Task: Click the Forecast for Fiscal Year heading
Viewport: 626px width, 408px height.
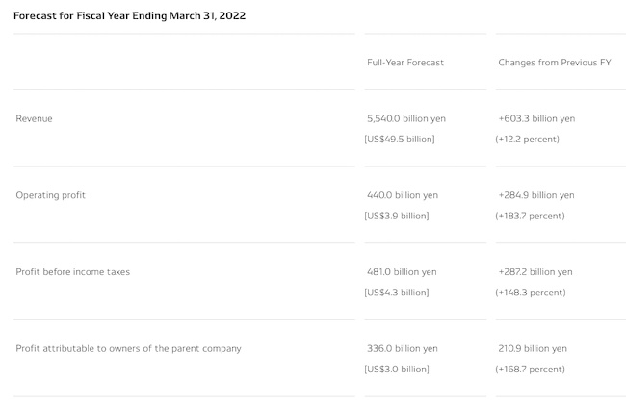Action: click(x=129, y=16)
